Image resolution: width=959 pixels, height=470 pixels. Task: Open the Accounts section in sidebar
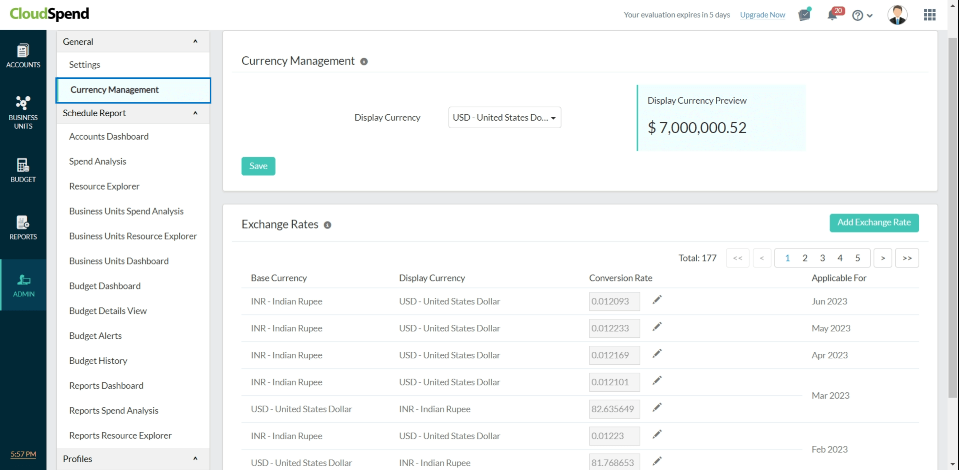coord(23,55)
